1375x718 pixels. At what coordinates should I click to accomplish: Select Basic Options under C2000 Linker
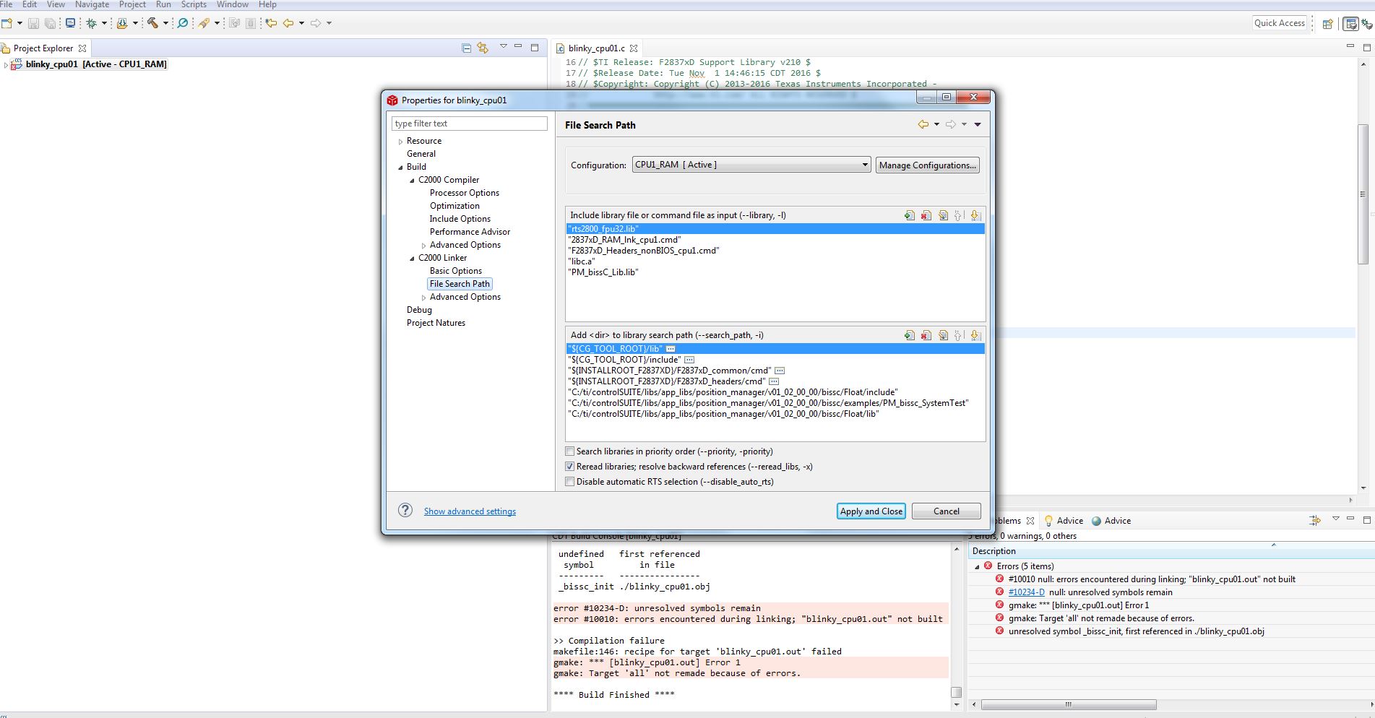coord(456,271)
